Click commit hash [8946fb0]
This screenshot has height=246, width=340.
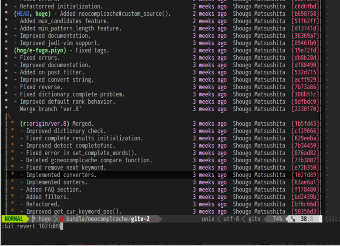point(305,43)
